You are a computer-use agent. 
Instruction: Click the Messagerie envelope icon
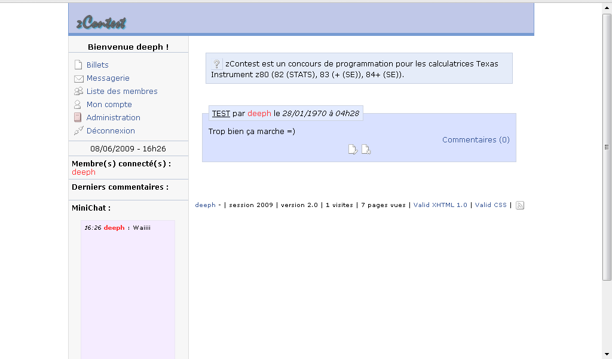[78, 78]
